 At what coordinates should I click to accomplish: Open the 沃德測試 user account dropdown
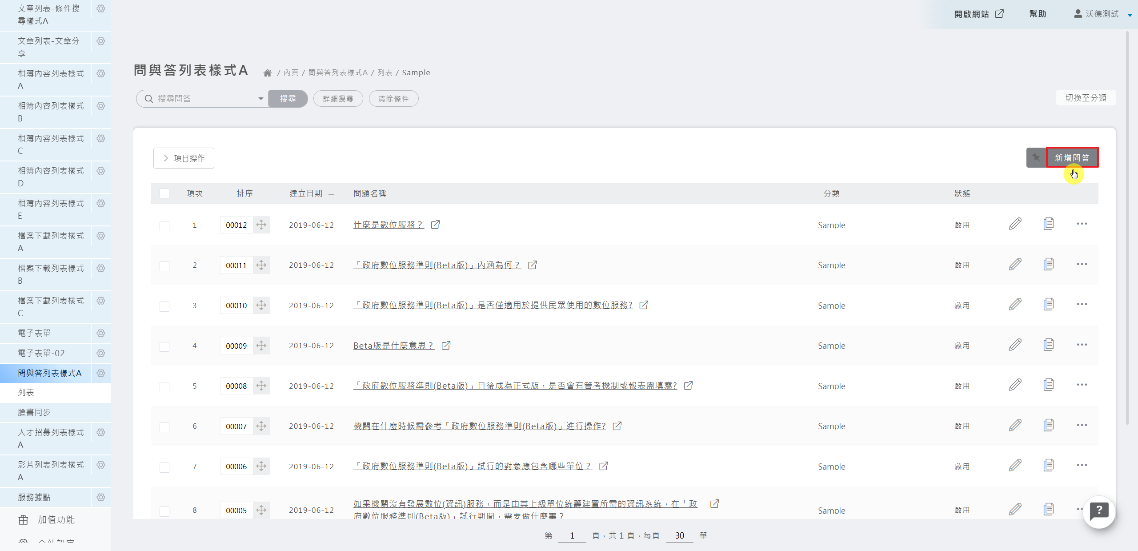[x=1102, y=14]
